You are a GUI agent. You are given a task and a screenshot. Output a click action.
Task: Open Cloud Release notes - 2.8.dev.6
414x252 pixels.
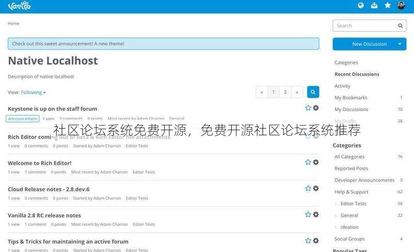[48, 189]
